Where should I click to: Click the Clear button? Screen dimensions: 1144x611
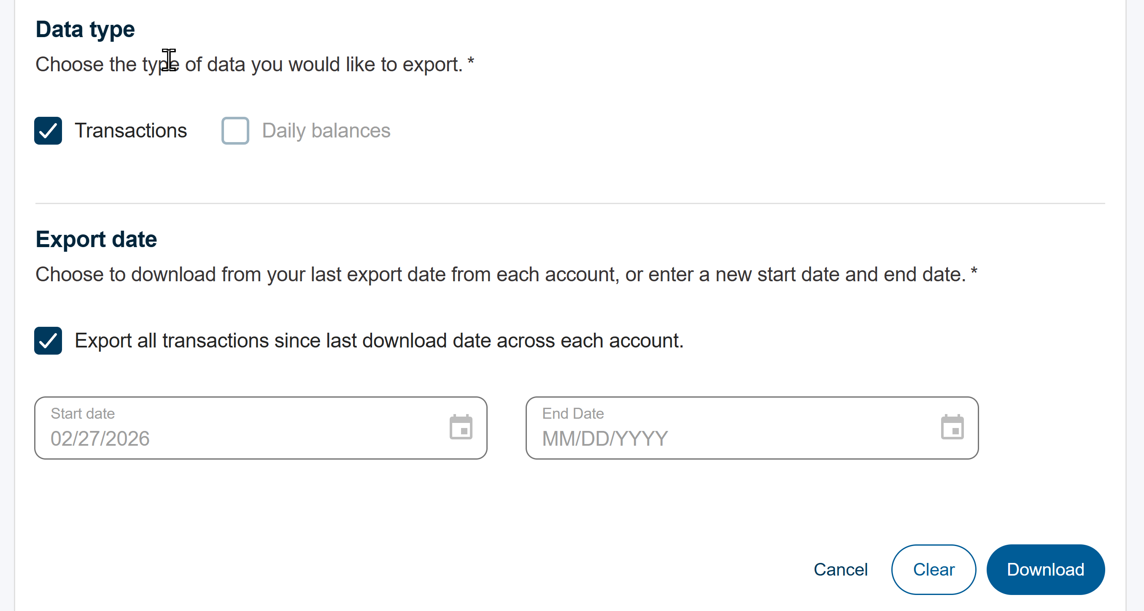pos(933,569)
